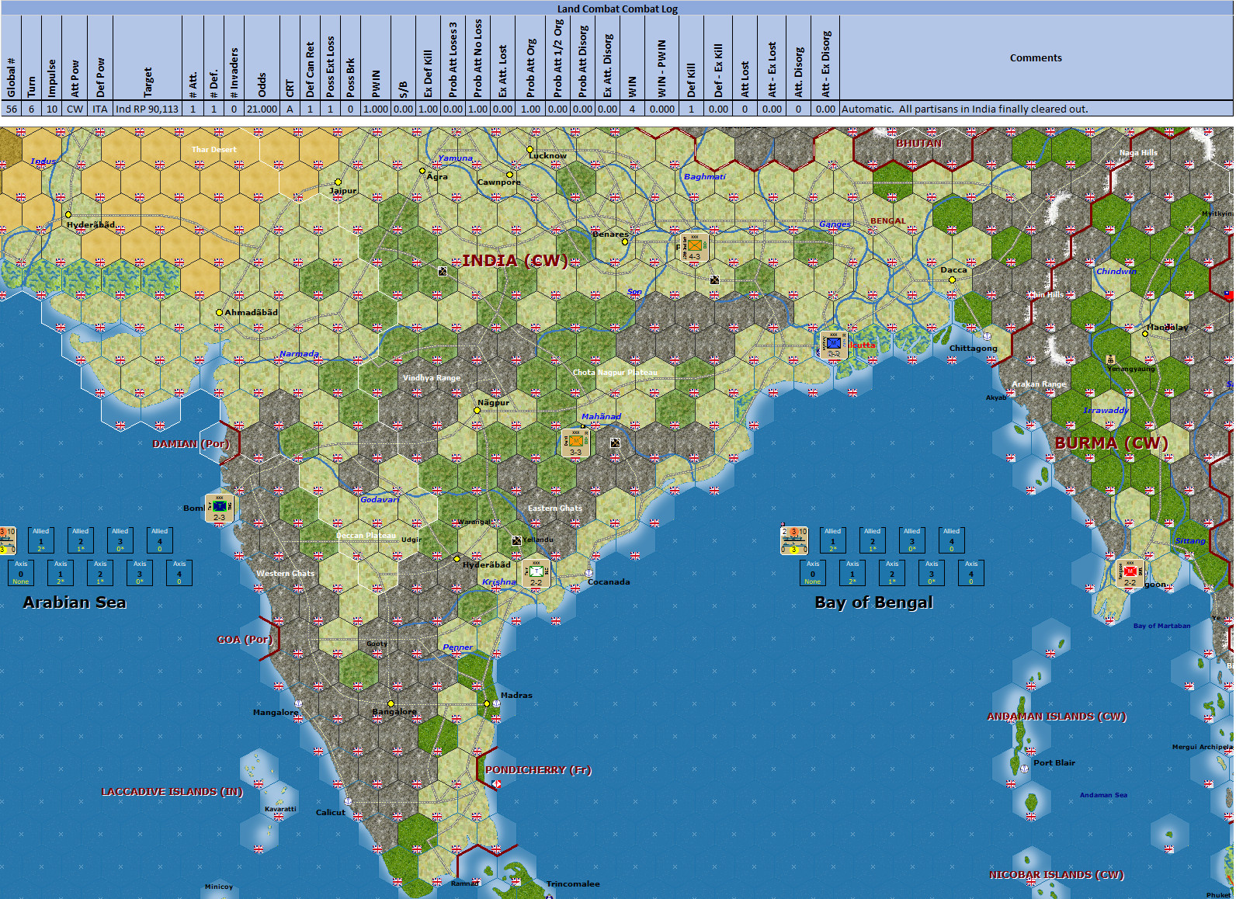Screen dimensions: 1236x899
Task: Click the 'Automatic. All partisans' comment cell
Action: tap(1036, 109)
